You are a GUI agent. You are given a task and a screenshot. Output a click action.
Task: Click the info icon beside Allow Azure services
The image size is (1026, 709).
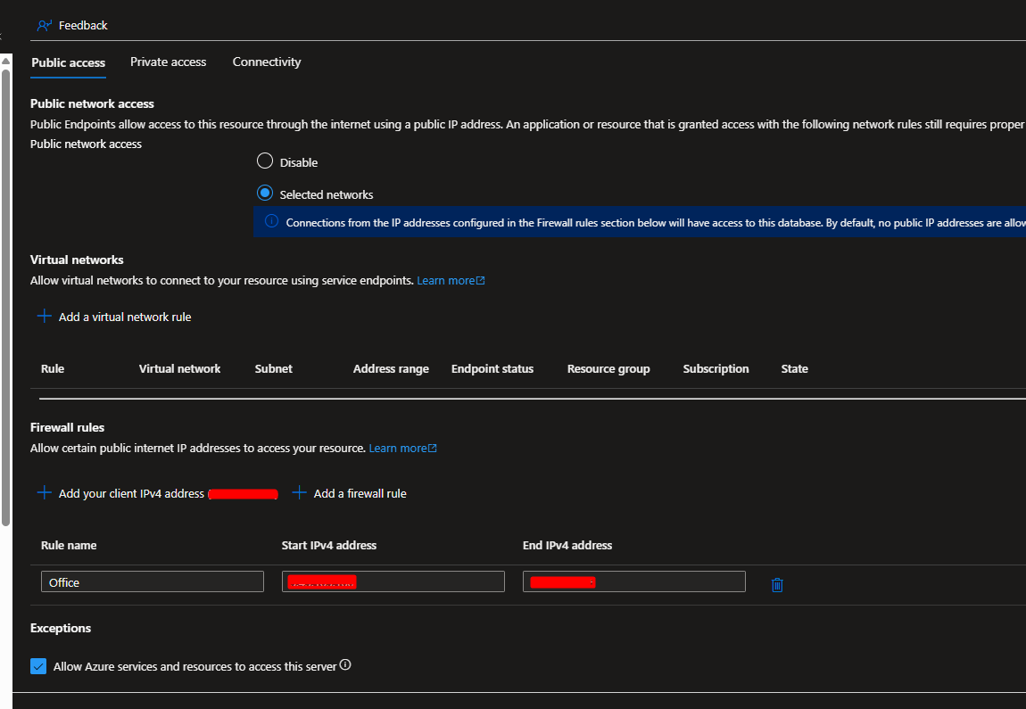tap(345, 665)
